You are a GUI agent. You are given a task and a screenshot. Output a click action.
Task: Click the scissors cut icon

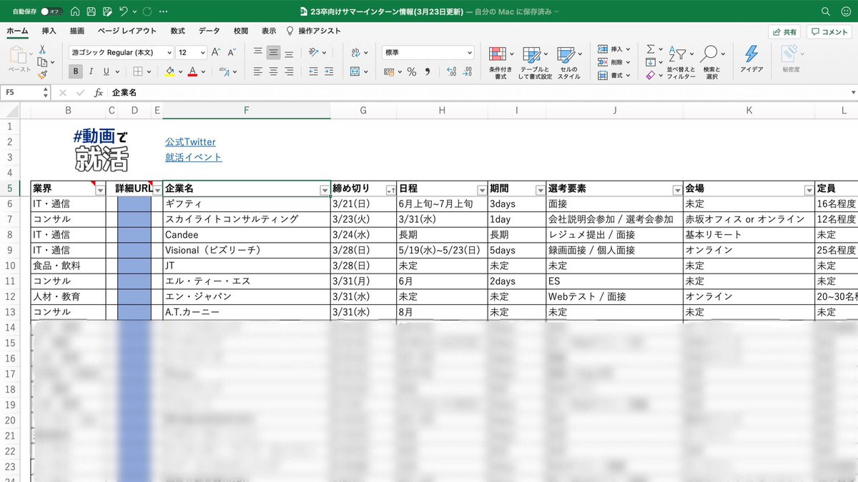[42, 50]
